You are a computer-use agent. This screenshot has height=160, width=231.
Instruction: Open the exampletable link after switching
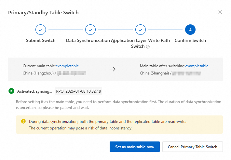click(x=197, y=66)
